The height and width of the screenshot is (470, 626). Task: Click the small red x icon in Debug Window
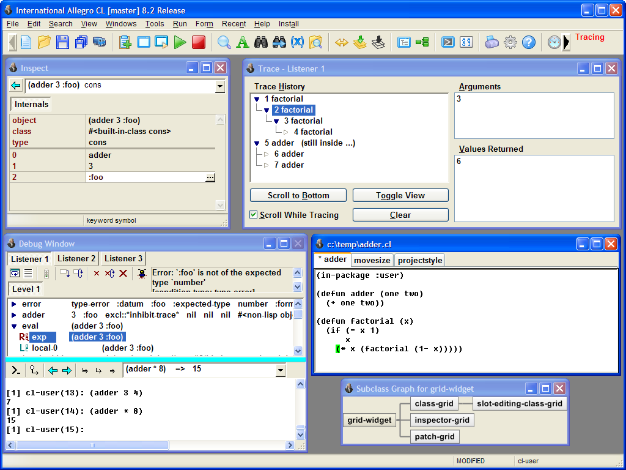point(96,274)
